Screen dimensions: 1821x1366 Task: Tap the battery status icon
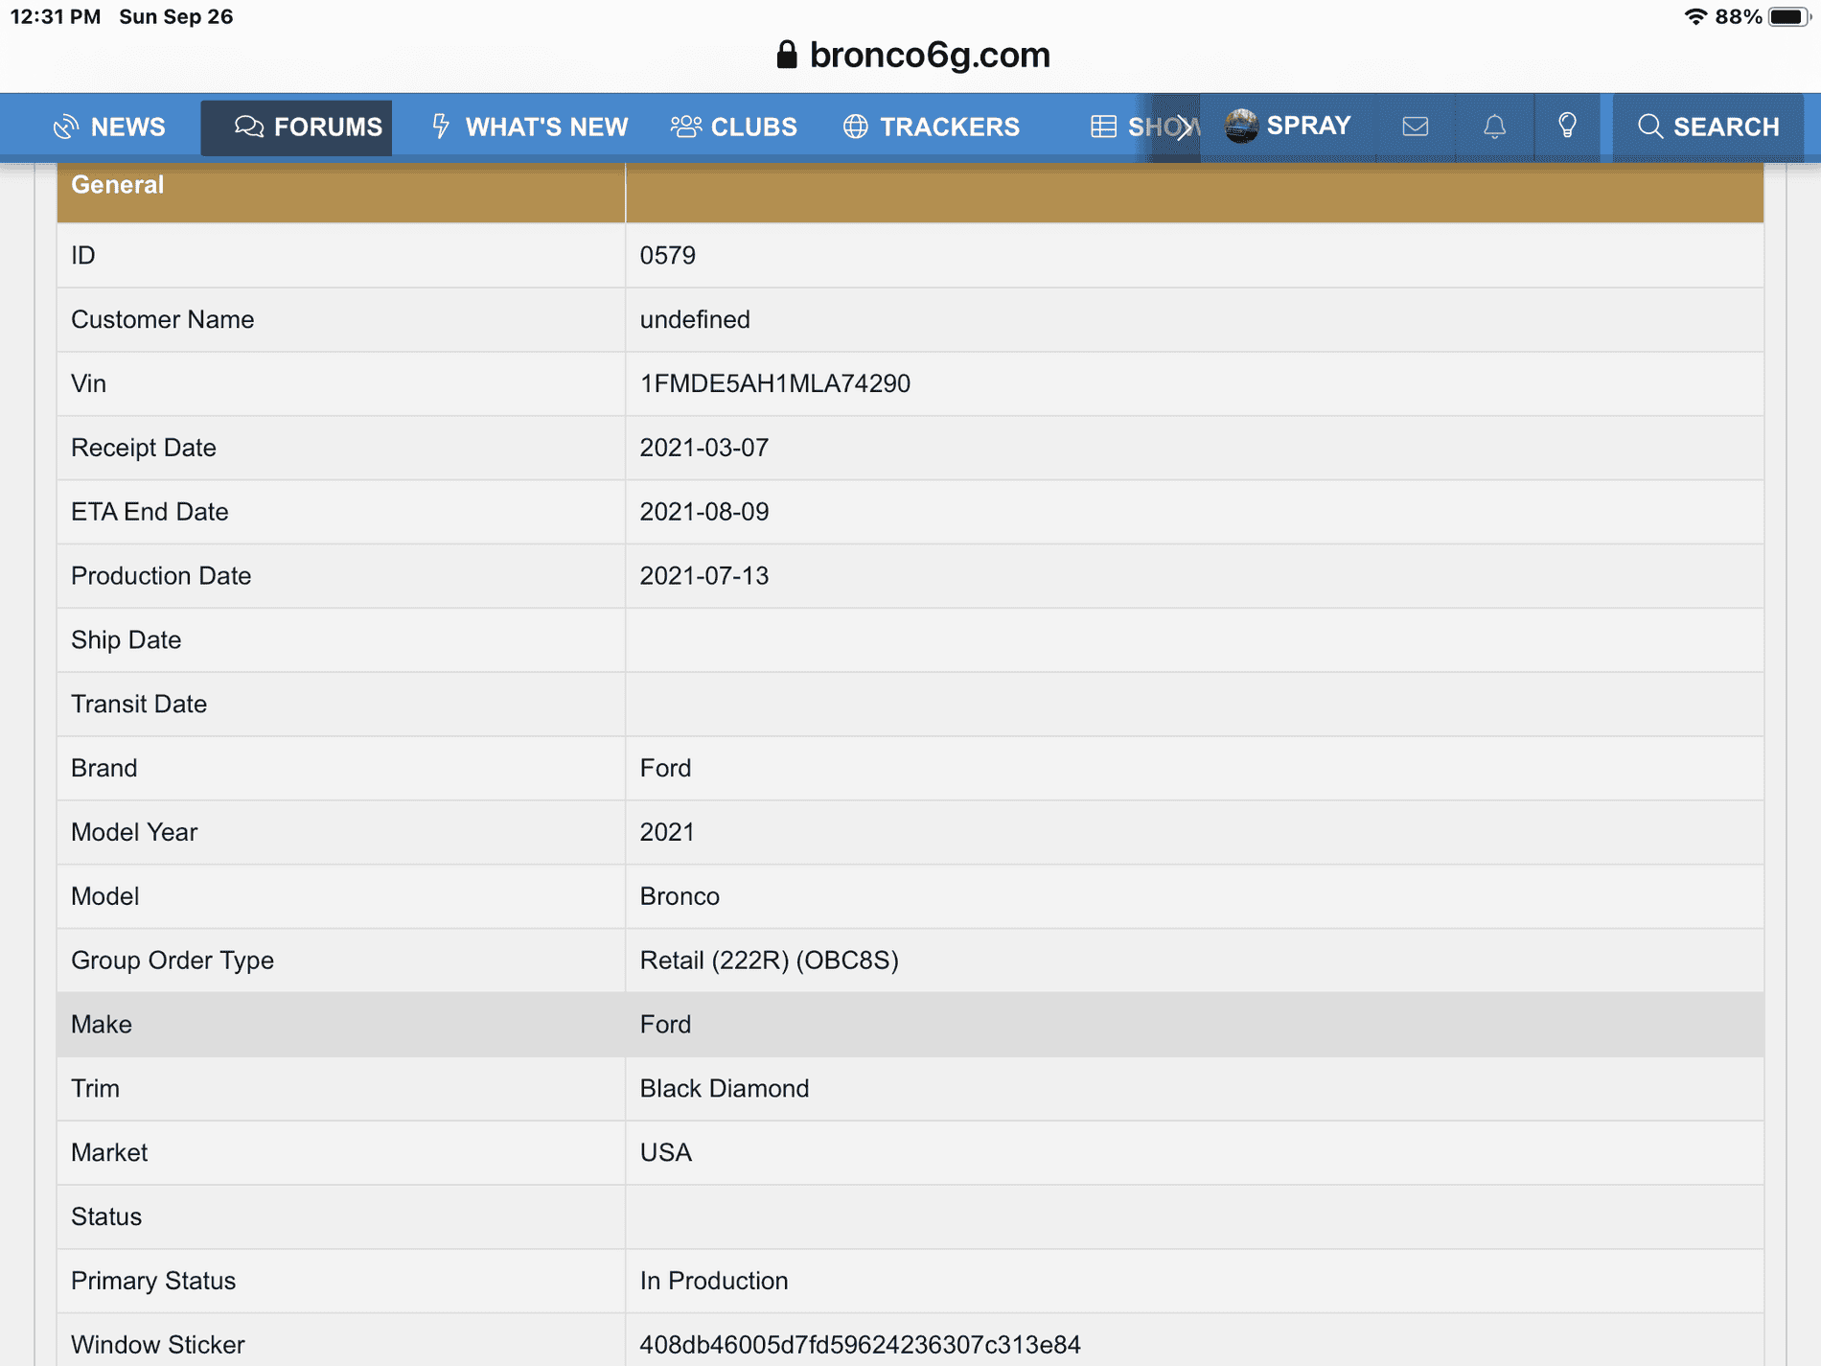point(1788,16)
